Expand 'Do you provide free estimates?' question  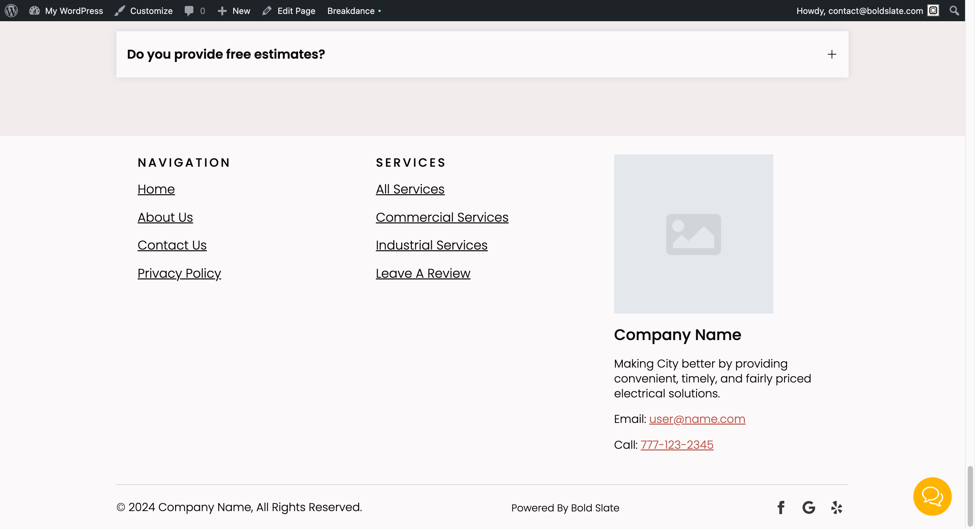[226, 54]
